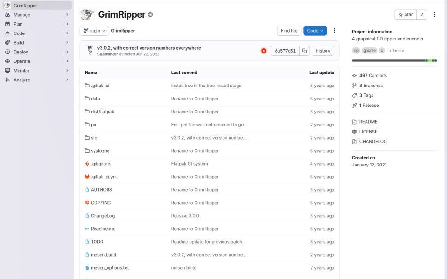The height and width of the screenshot is (279, 447).
Task: Click the Find file button
Action: pyautogui.click(x=289, y=31)
